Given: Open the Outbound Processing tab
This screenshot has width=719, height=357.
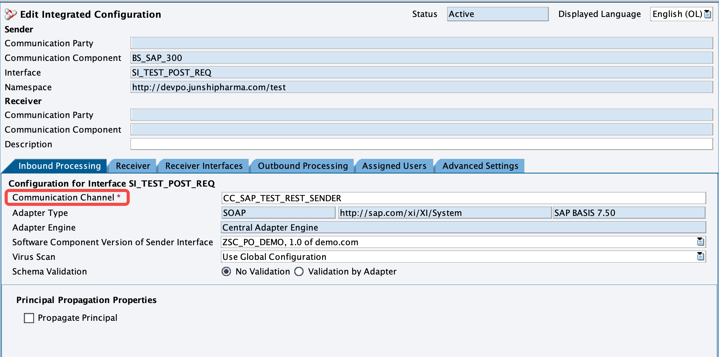Looking at the screenshot, I should tap(303, 166).
